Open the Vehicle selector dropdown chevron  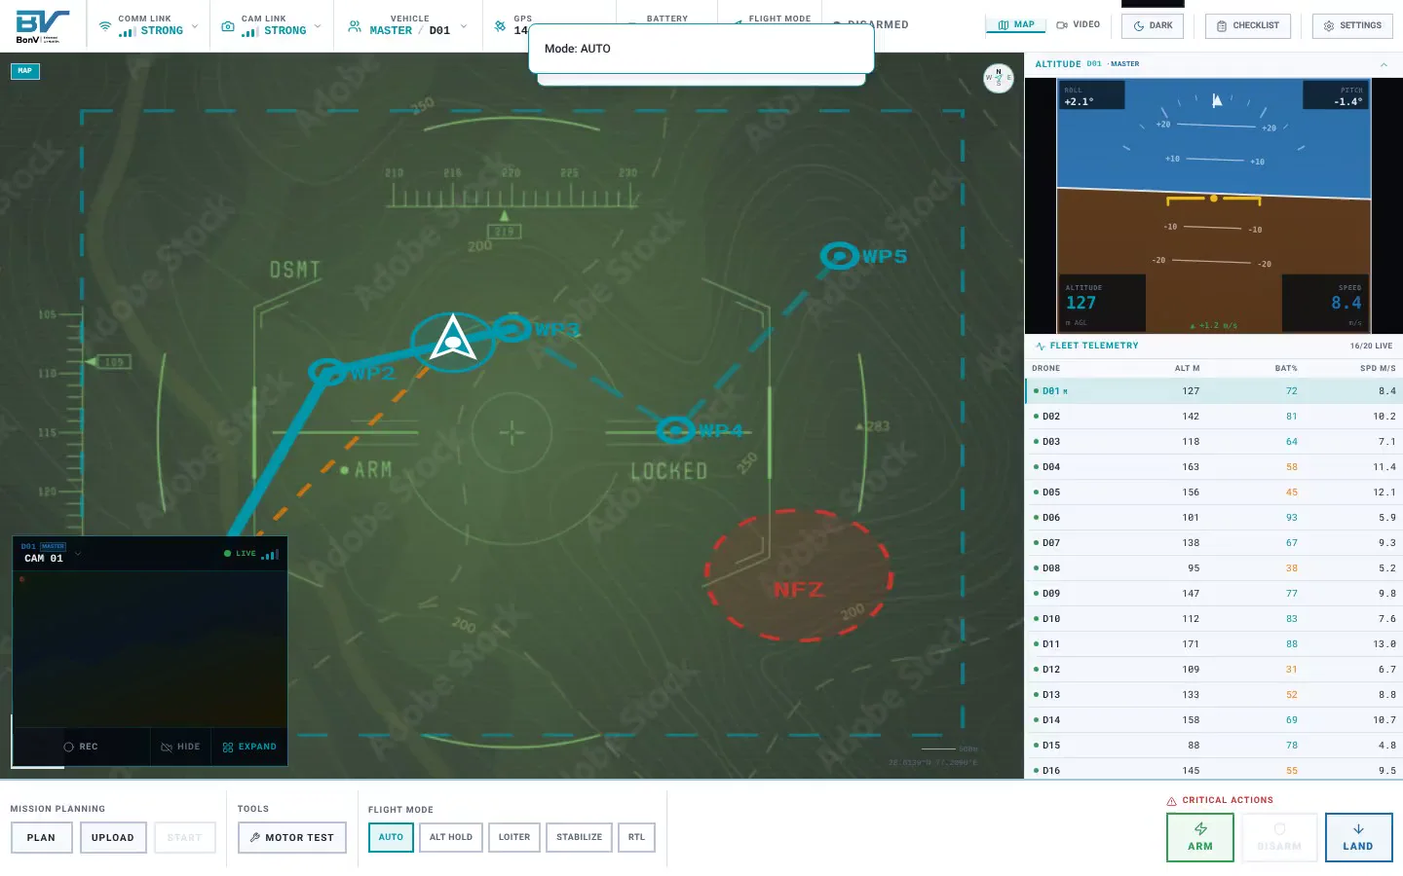pos(464,26)
